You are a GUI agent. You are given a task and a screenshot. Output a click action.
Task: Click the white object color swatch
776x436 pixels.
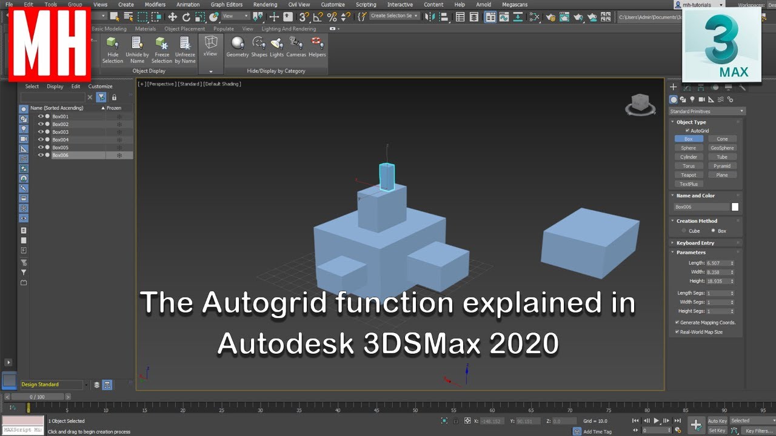coord(735,207)
